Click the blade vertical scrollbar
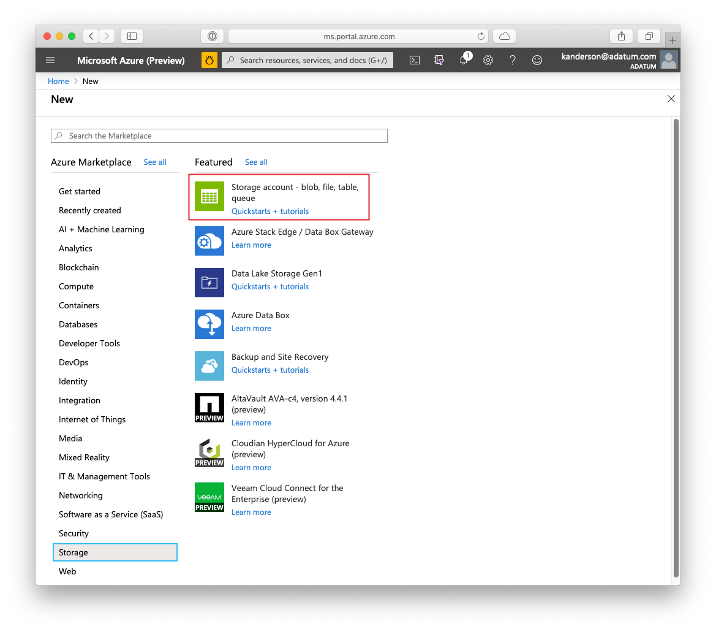The width and height of the screenshot is (716, 632). tap(676, 348)
